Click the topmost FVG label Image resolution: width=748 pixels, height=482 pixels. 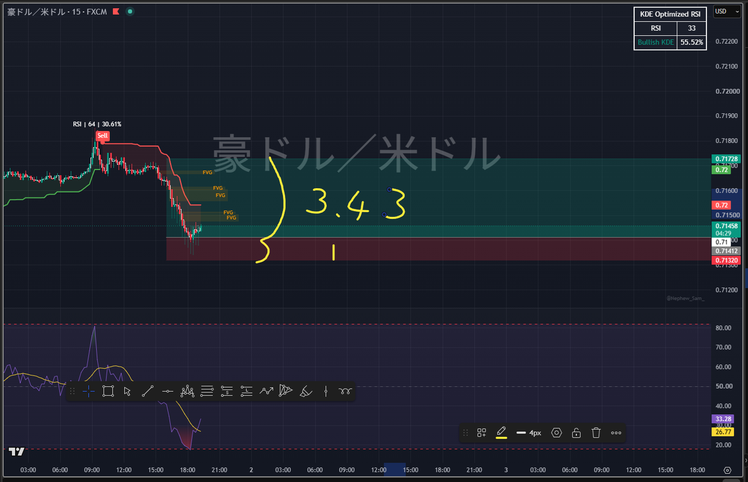tap(207, 172)
